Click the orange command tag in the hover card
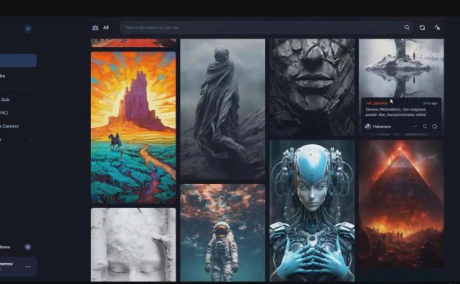The height and width of the screenshot is (284, 460). pos(376,103)
